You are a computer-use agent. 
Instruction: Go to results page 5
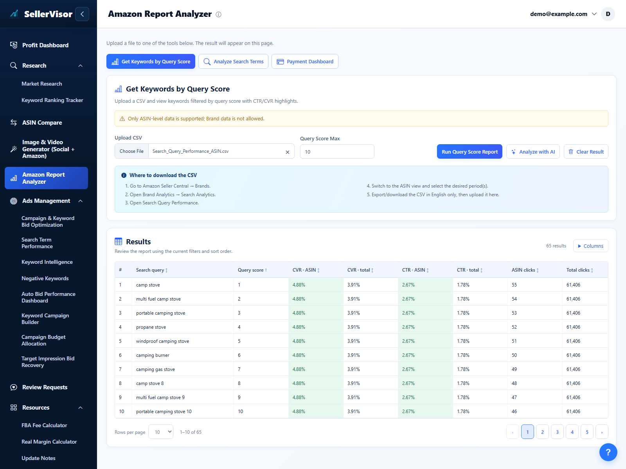pyautogui.click(x=587, y=432)
